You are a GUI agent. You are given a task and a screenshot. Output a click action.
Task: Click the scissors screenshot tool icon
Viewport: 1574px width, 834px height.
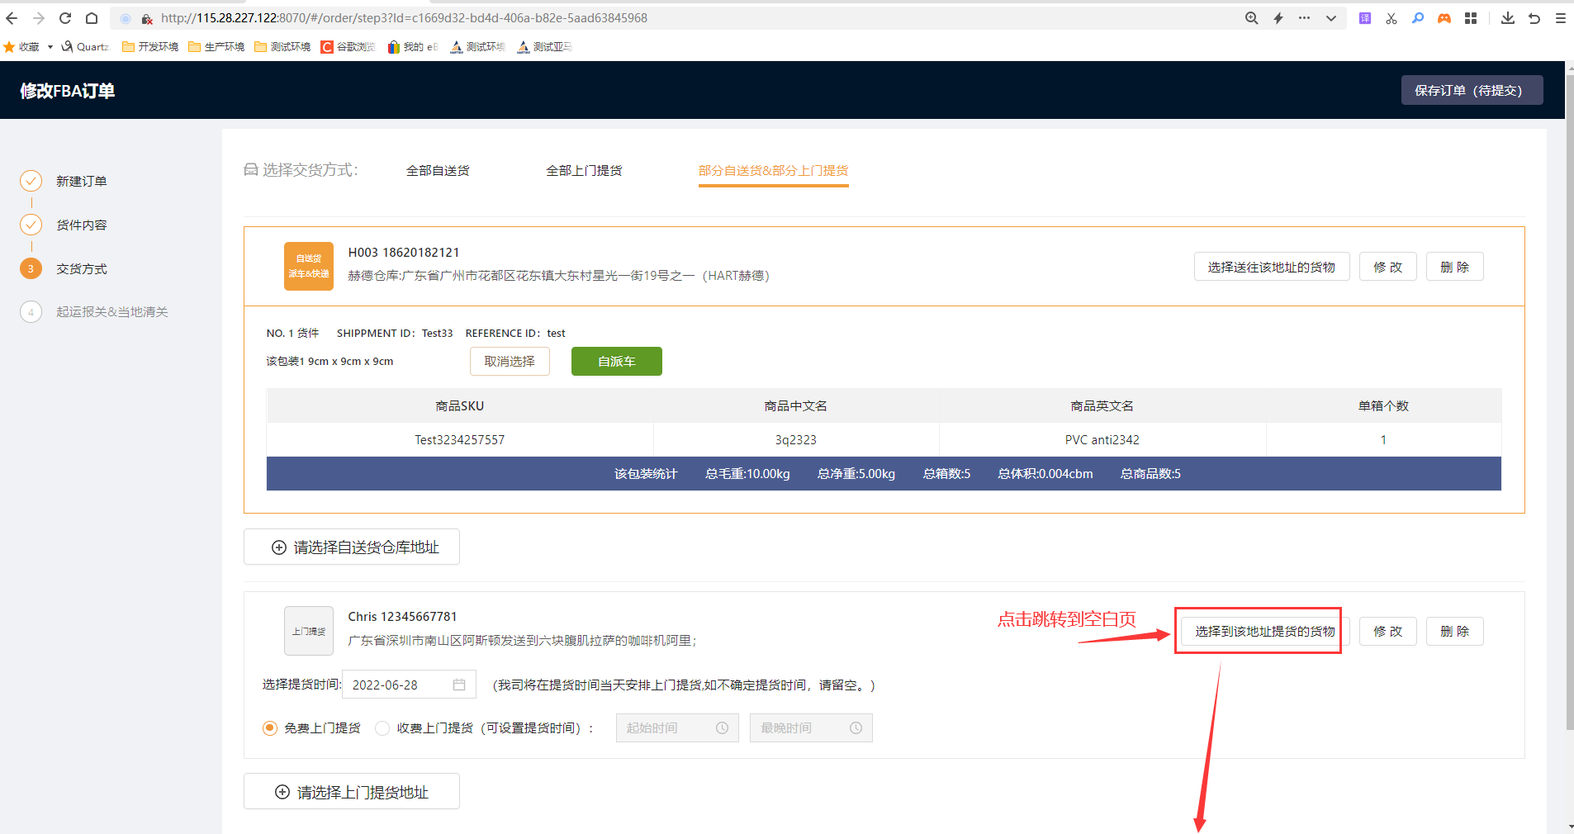point(1391,18)
